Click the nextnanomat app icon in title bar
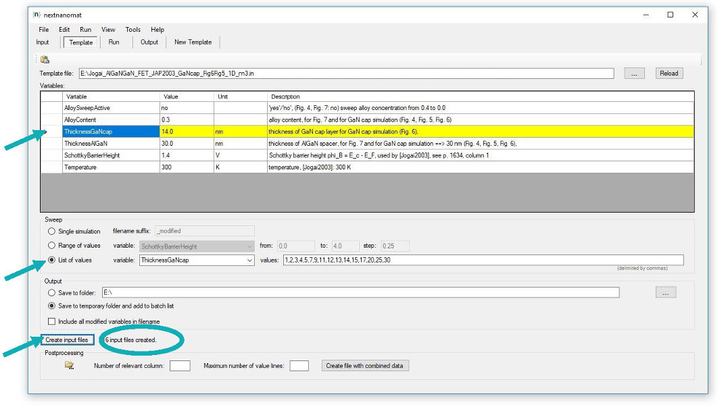726x409 pixels. point(37,14)
